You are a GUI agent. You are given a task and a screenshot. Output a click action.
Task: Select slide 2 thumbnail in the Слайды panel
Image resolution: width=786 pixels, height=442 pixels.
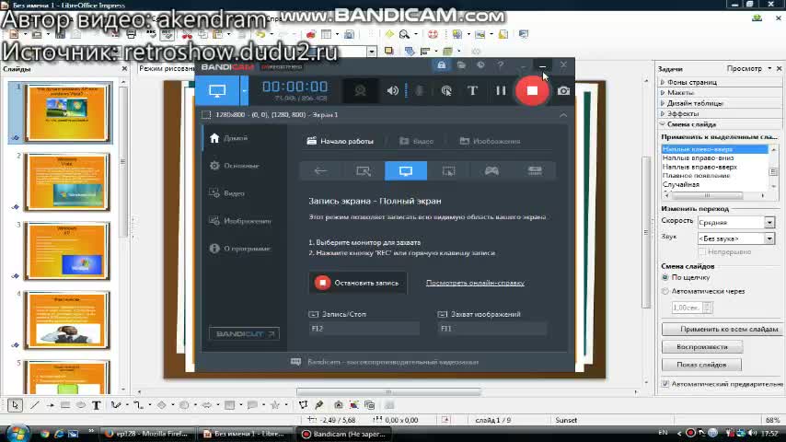(x=67, y=182)
